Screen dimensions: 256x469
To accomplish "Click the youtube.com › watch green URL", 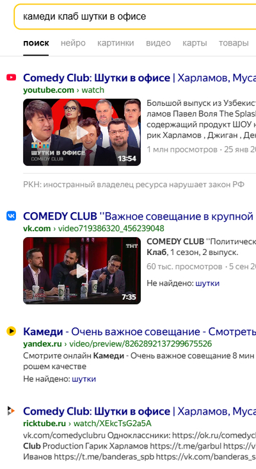I will [63, 90].
